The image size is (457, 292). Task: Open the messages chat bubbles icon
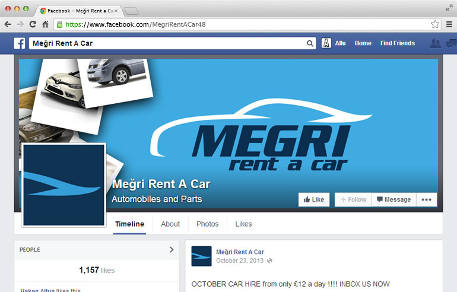coord(452,43)
